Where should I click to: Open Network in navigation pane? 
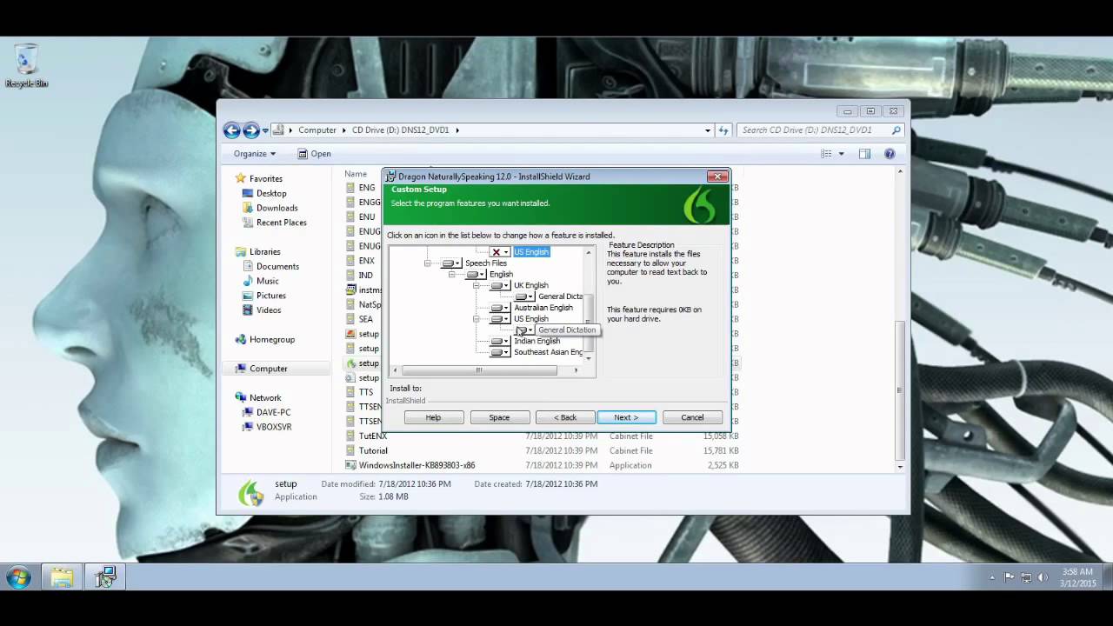265,398
